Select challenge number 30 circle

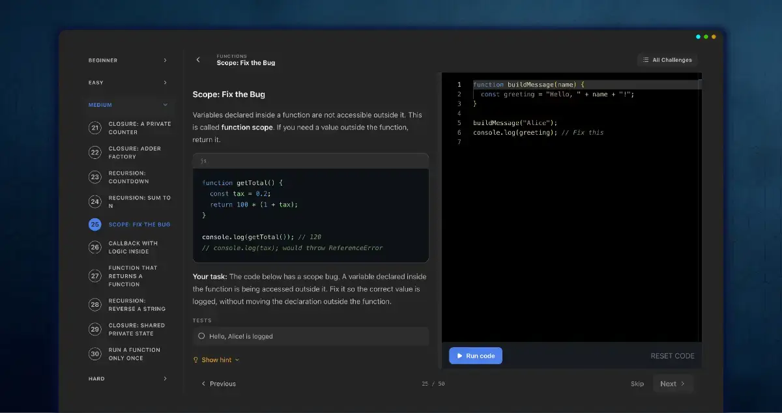tap(95, 354)
